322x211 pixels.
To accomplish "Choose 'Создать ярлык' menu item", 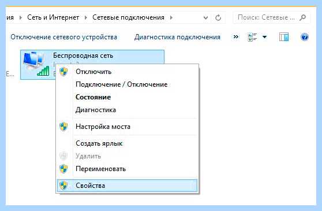I will [x=127, y=143].
